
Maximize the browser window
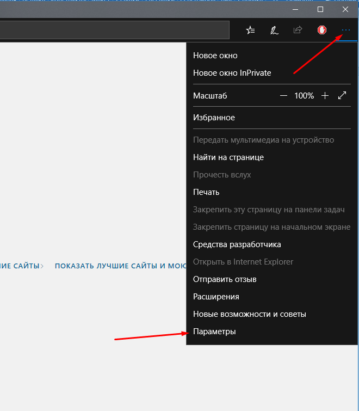coord(320,9)
